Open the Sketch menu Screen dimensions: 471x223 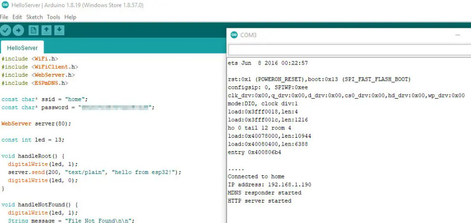(x=34, y=17)
